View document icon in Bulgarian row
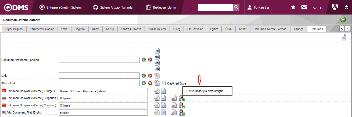This screenshot has height=117, width=352. (163, 98)
